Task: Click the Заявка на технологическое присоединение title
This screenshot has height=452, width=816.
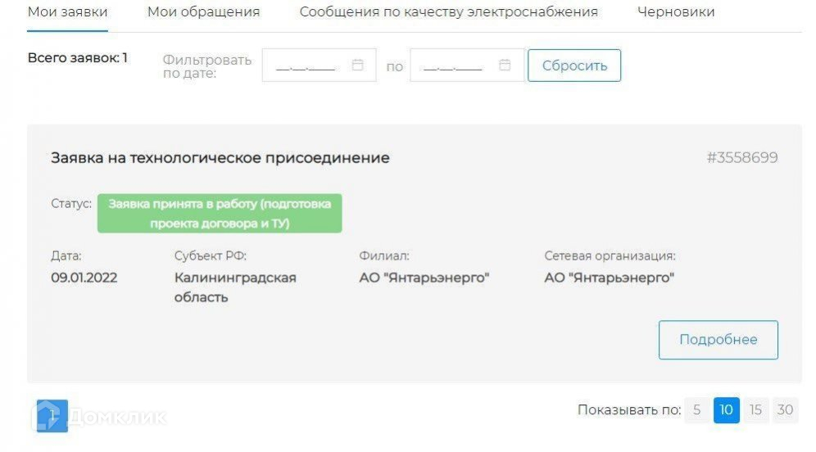Action: tap(220, 158)
